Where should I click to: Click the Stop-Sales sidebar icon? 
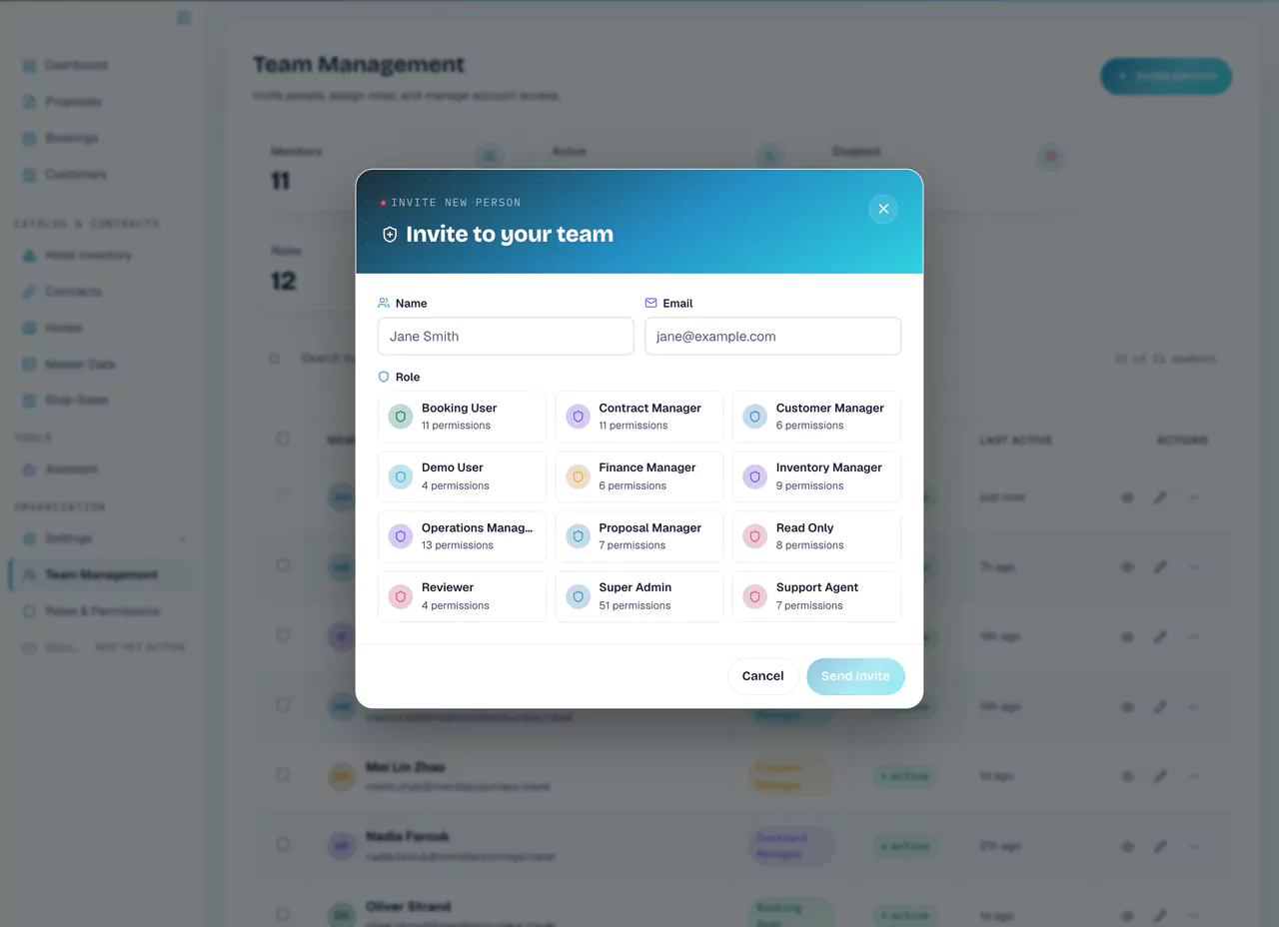click(x=30, y=401)
